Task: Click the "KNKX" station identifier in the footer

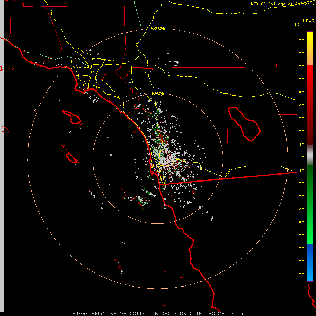Action: [x=186, y=314]
